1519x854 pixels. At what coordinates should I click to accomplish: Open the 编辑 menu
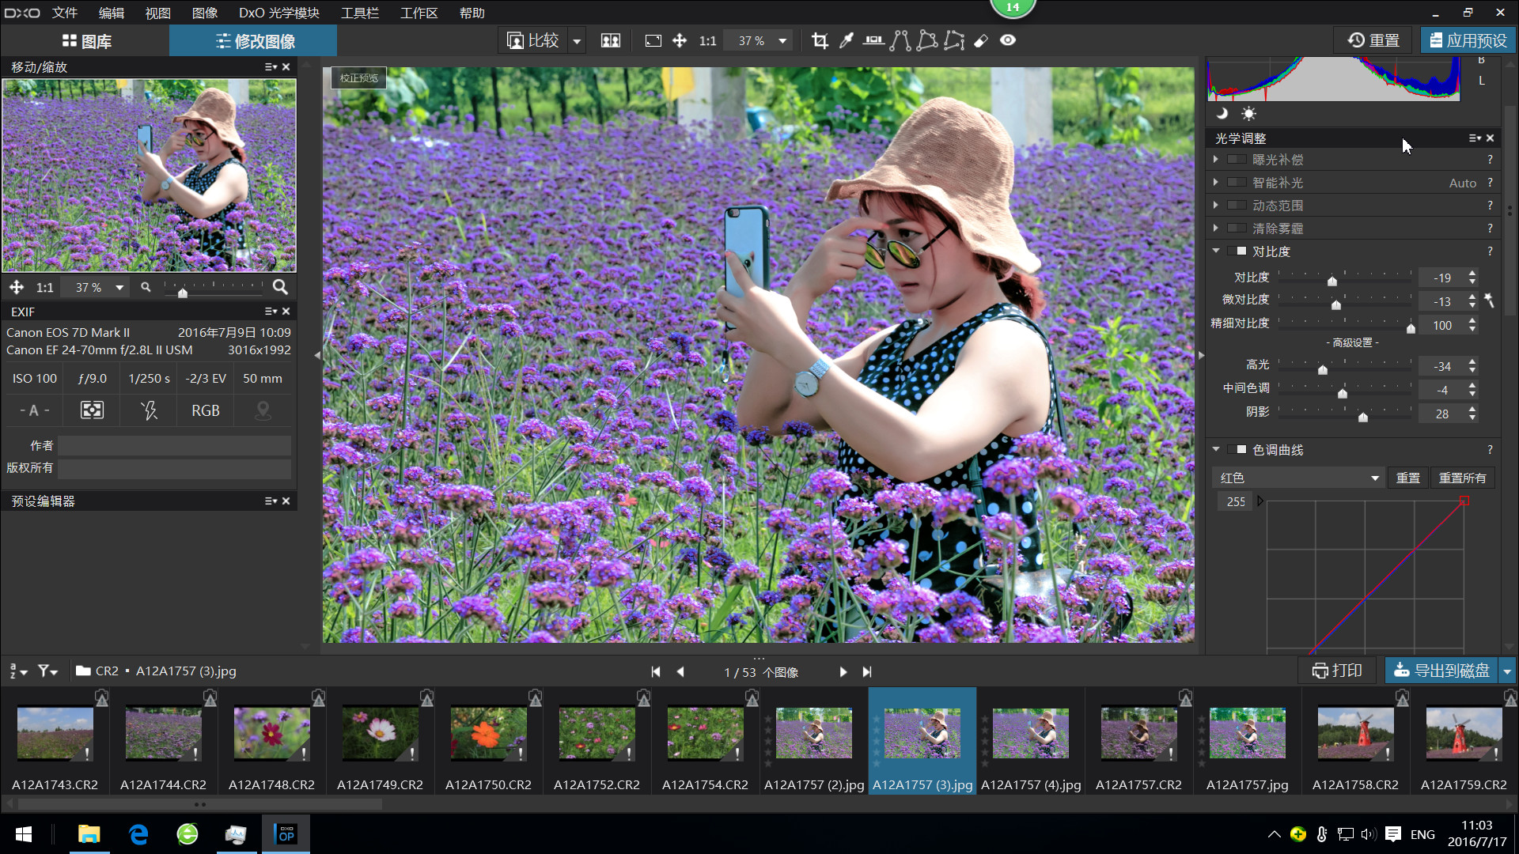coord(112,13)
